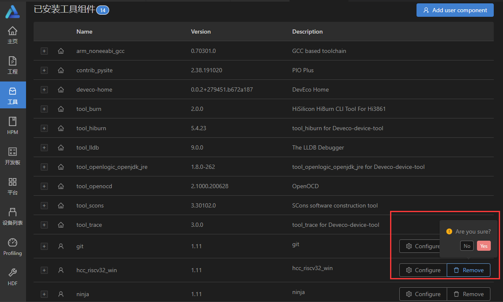
Task: Click the Description column header
Action: click(x=307, y=32)
